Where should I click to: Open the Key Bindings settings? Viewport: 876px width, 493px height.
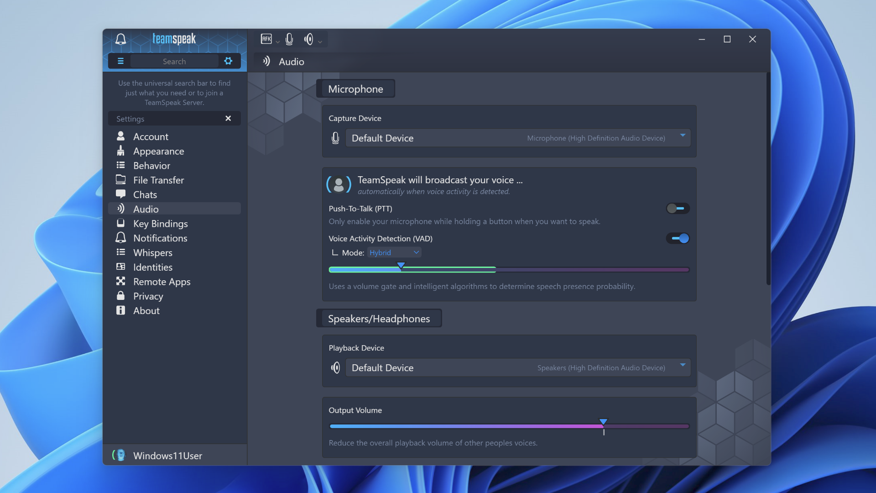pyautogui.click(x=160, y=224)
